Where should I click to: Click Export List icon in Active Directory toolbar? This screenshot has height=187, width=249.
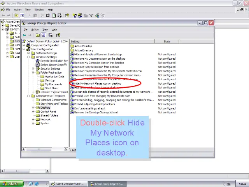(x=60, y=16)
